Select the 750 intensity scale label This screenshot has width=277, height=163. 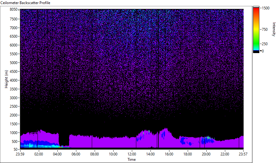[x=265, y=30]
